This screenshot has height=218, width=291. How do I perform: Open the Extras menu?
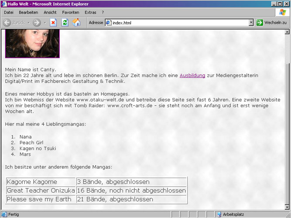[x=90, y=13]
